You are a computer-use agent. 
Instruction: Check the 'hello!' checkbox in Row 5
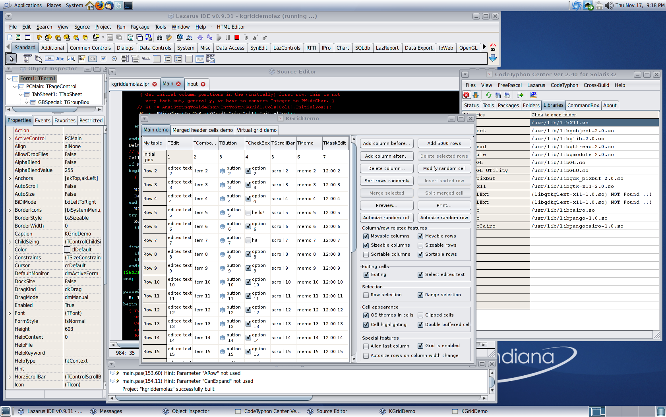248,212
